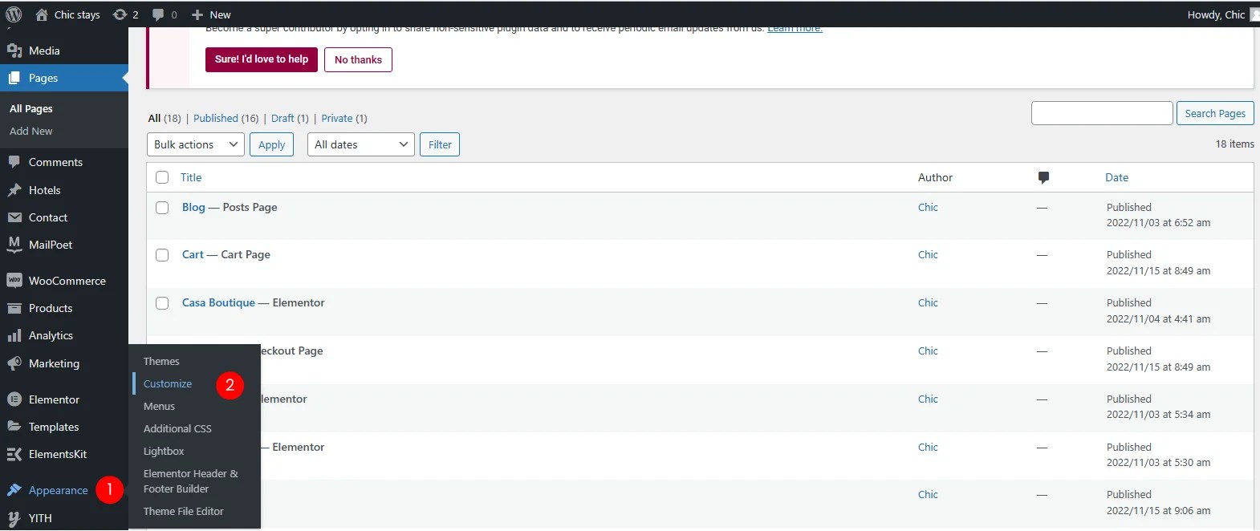1260x531 pixels.
Task: Go to the All Pages submenu
Action: tap(31, 108)
